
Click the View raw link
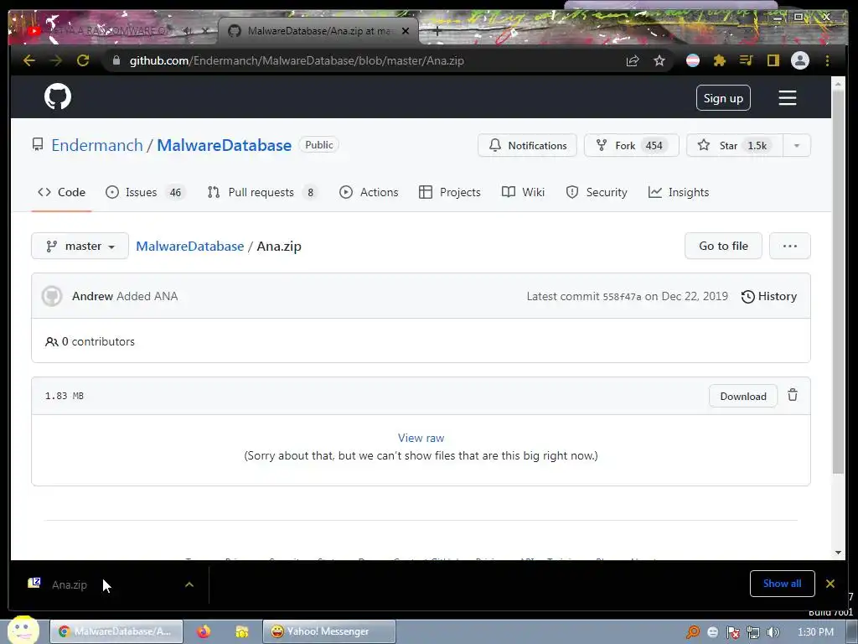click(x=421, y=438)
